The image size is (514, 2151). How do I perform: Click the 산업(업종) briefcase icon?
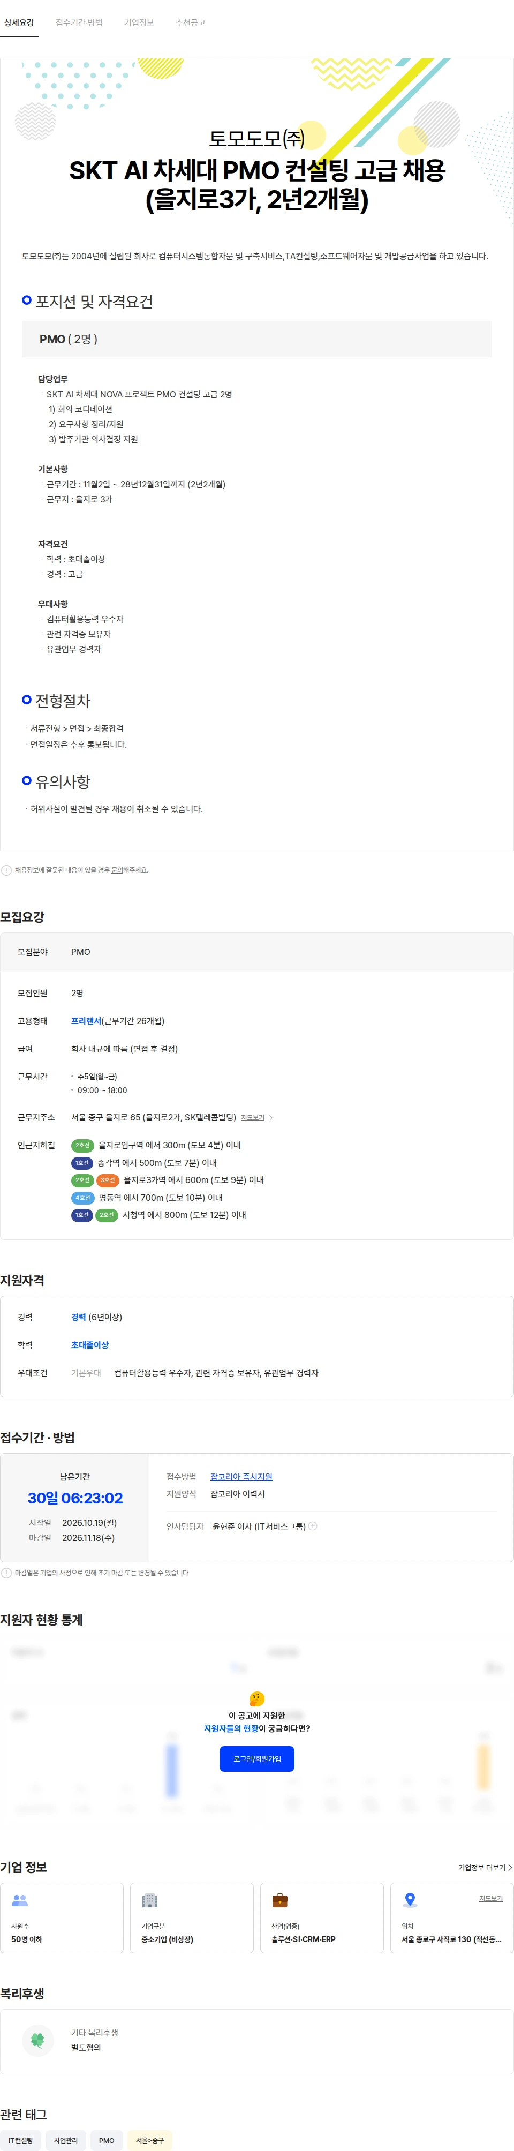[281, 1900]
